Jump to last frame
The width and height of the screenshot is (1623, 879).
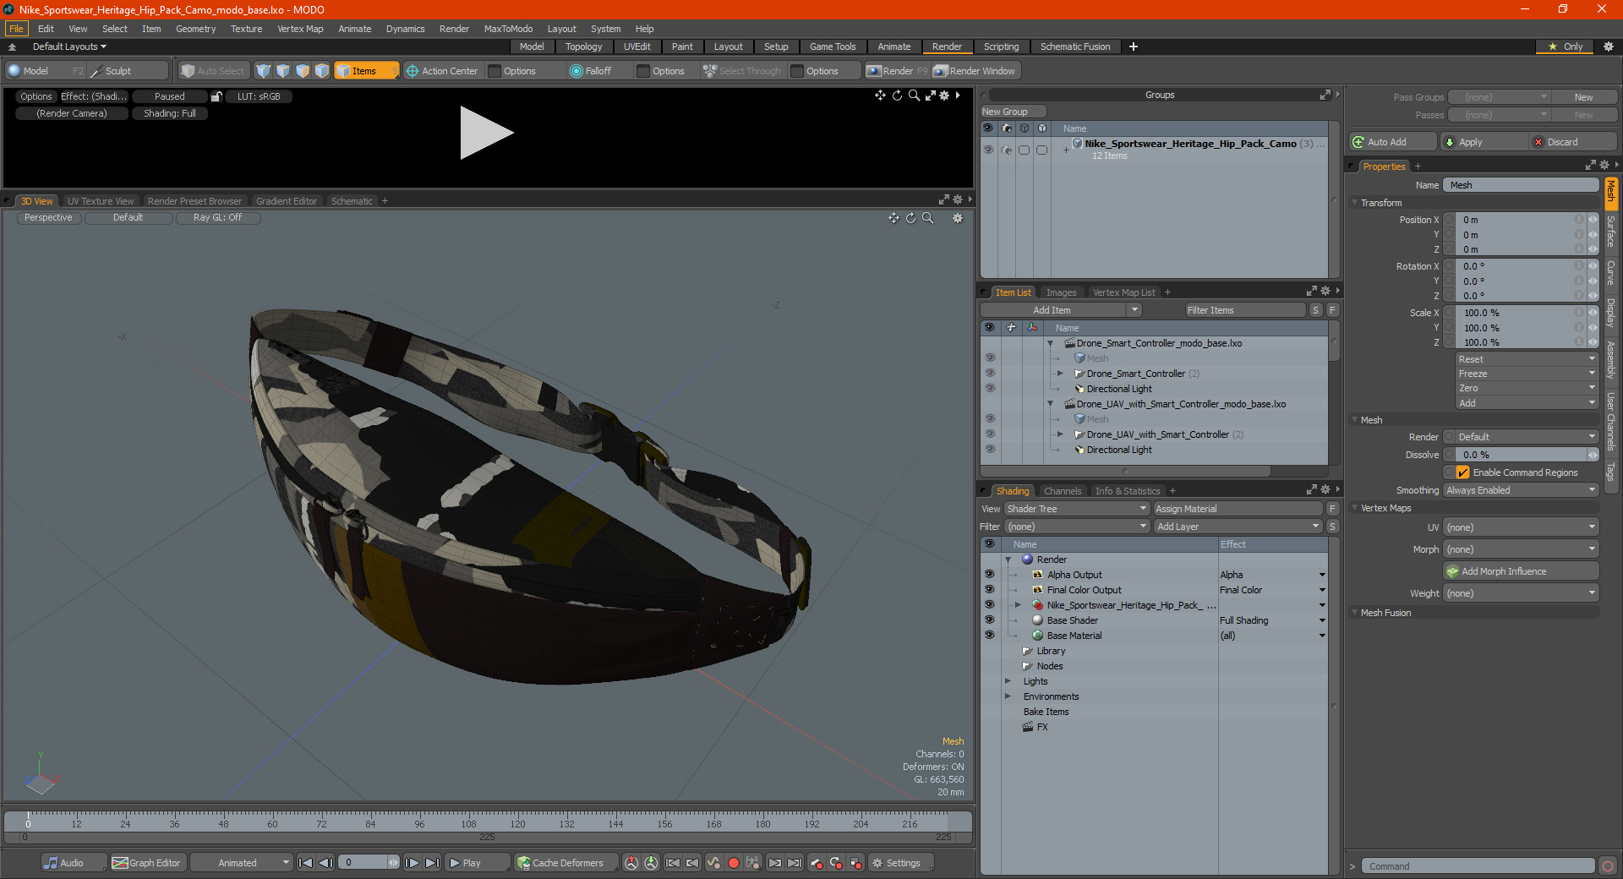click(x=432, y=863)
